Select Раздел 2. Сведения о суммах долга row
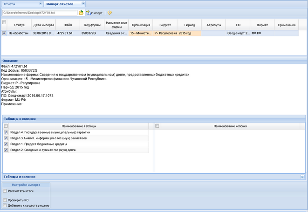Viewport: 308px width, 212px height. (76, 150)
